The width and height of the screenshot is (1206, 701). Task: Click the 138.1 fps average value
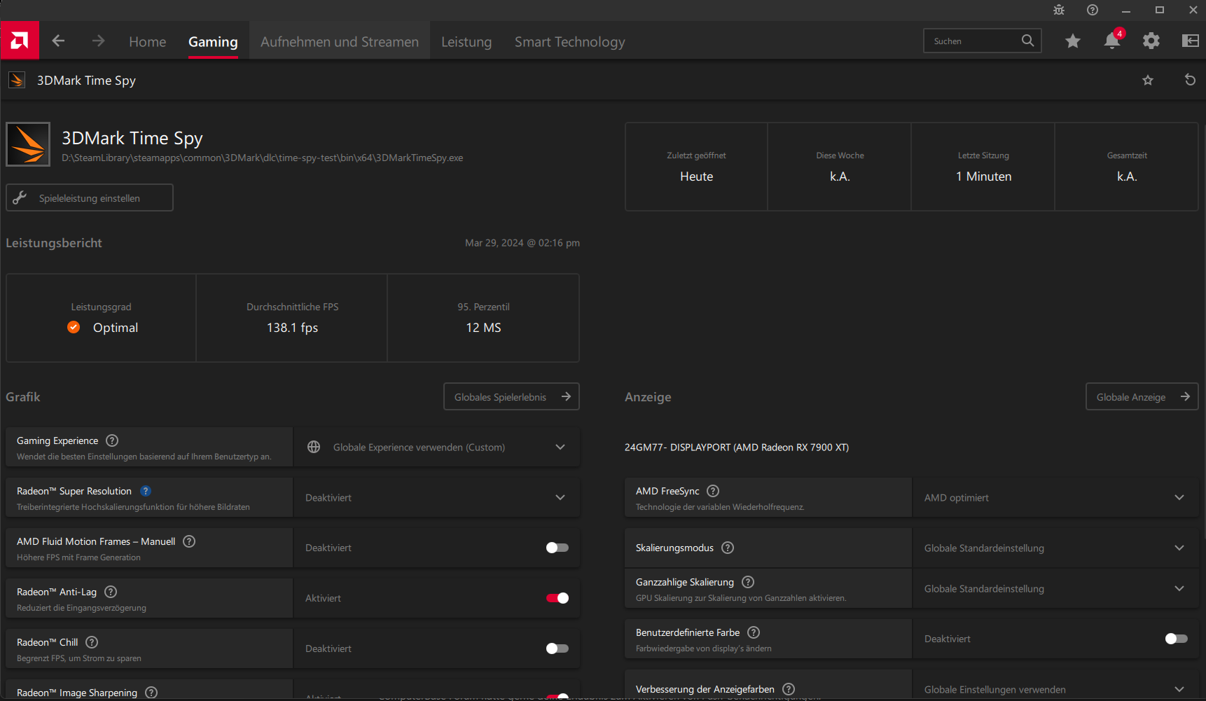[x=292, y=327]
